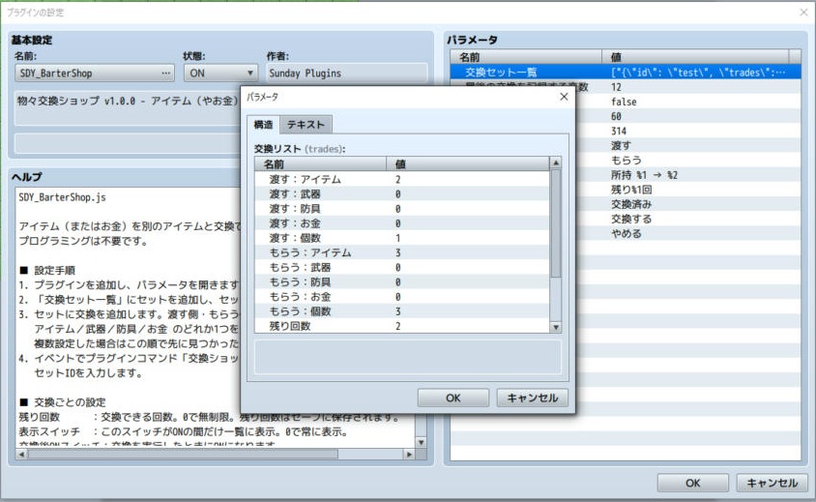Click the 値 header in parameter panel
Image resolution: width=816 pixels, height=502 pixels.
pos(695,57)
